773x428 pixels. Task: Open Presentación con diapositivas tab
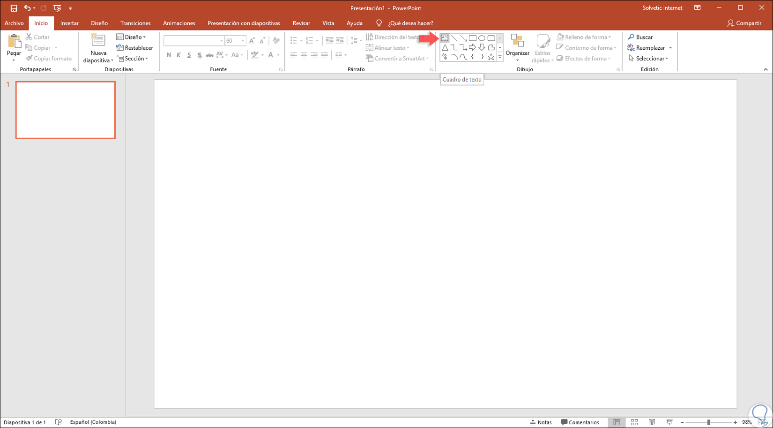pos(244,23)
